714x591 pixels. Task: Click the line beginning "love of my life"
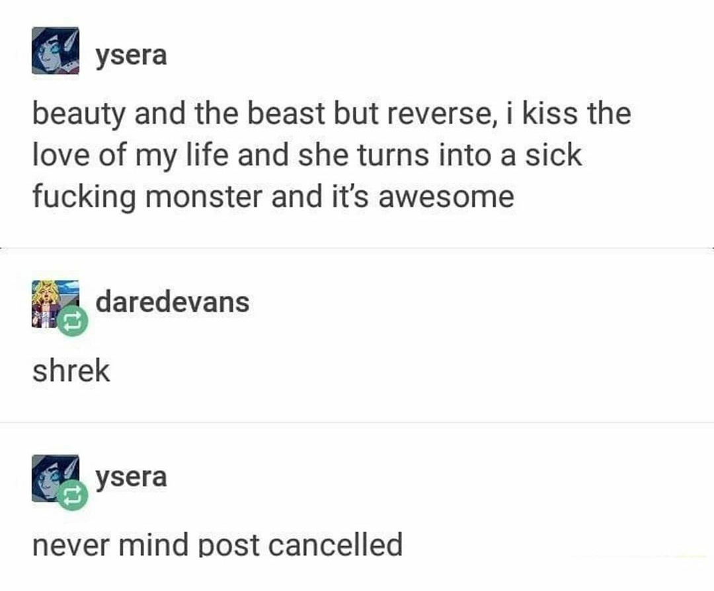pos(307,156)
